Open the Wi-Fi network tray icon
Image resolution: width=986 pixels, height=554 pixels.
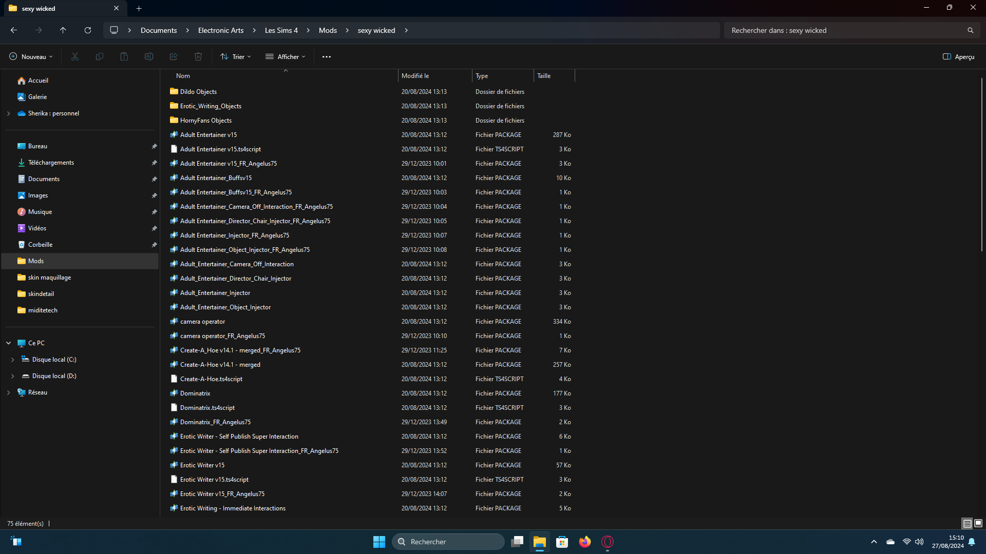(907, 542)
